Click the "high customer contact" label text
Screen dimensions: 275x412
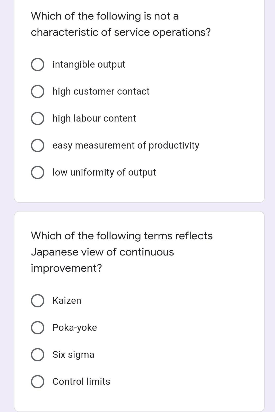[101, 91]
